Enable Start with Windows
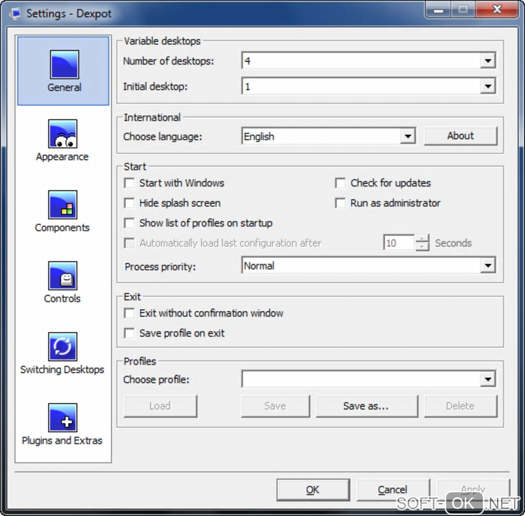The width and height of the screenshot is (525, 516). coord(129,183)
